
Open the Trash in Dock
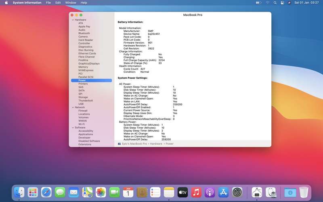(x=304, y=192)
